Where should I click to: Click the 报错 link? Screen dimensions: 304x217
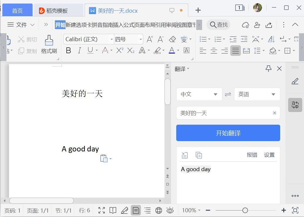tap(252, 155)
